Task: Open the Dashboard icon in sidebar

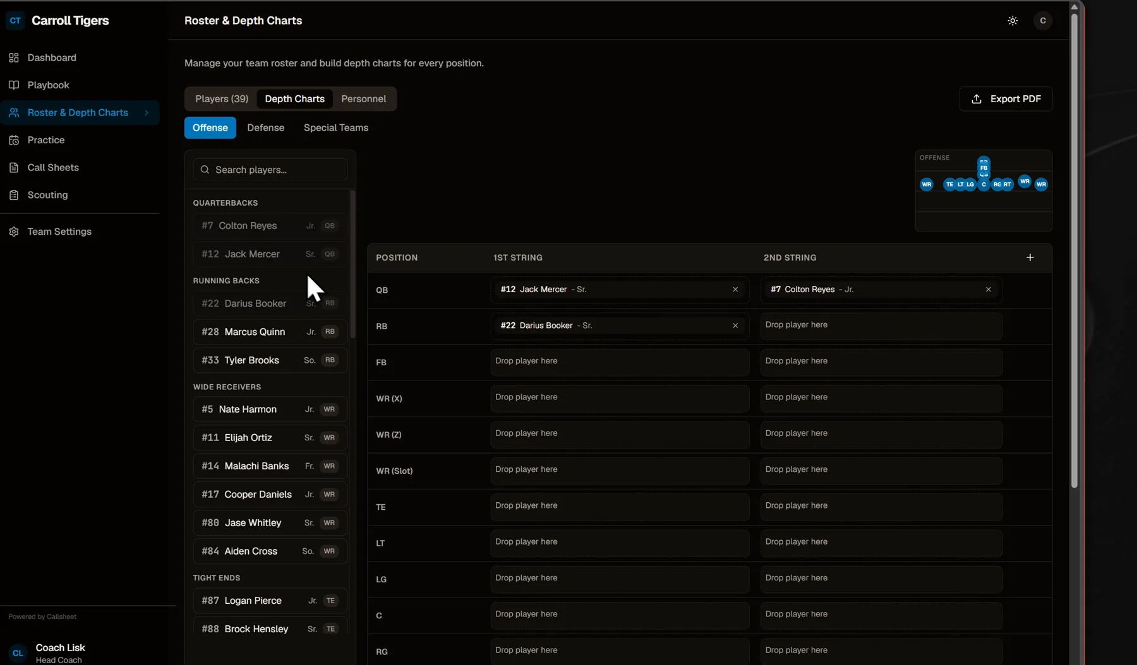Action: pyautogui.click(x=14, y=57)
